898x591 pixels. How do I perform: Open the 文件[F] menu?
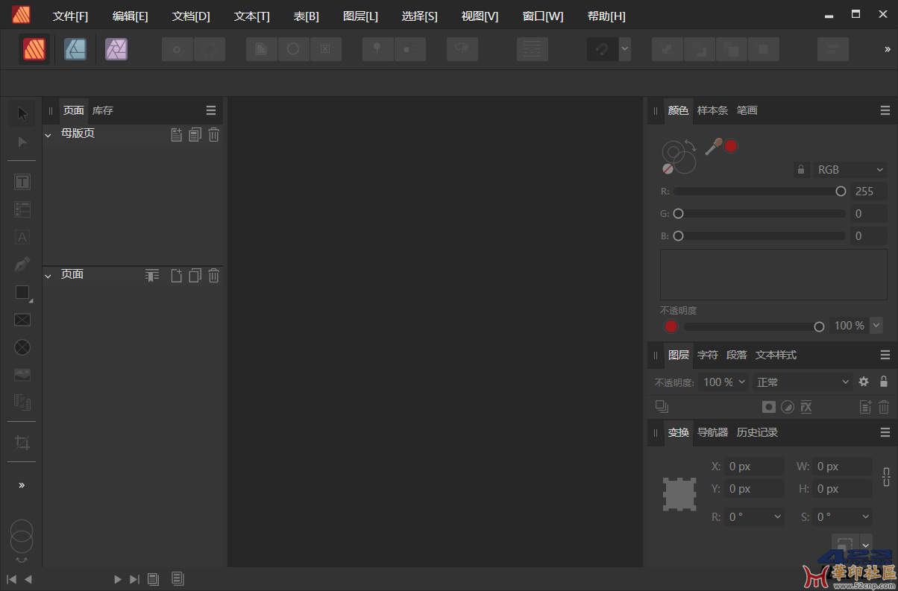70,16
